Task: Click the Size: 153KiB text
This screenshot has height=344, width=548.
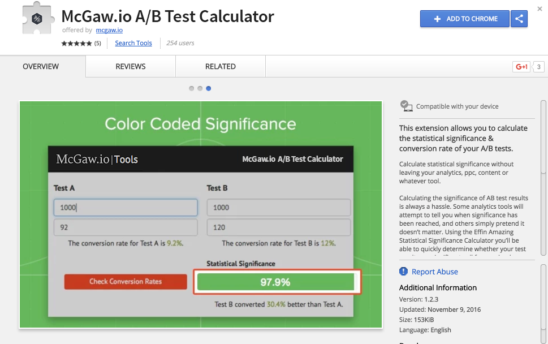Action: coord(417,320)
